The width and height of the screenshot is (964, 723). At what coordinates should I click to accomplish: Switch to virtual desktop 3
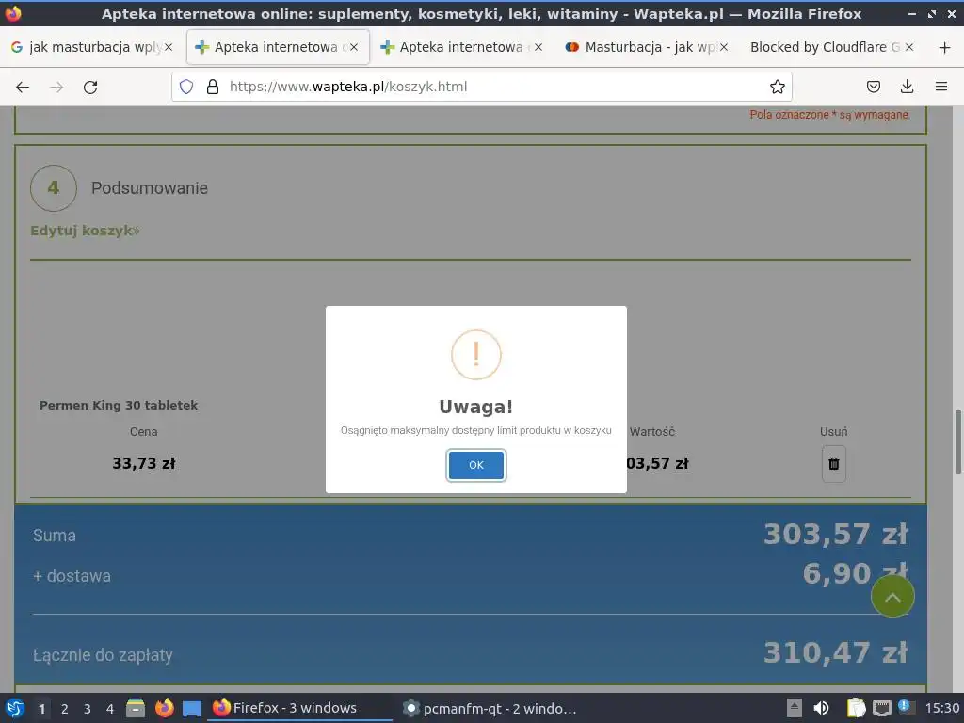coord(88,709)
